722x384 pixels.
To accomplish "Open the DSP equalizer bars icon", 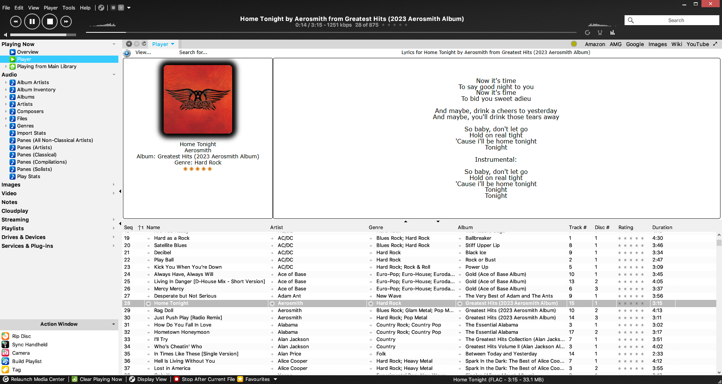I will point(612,33).
